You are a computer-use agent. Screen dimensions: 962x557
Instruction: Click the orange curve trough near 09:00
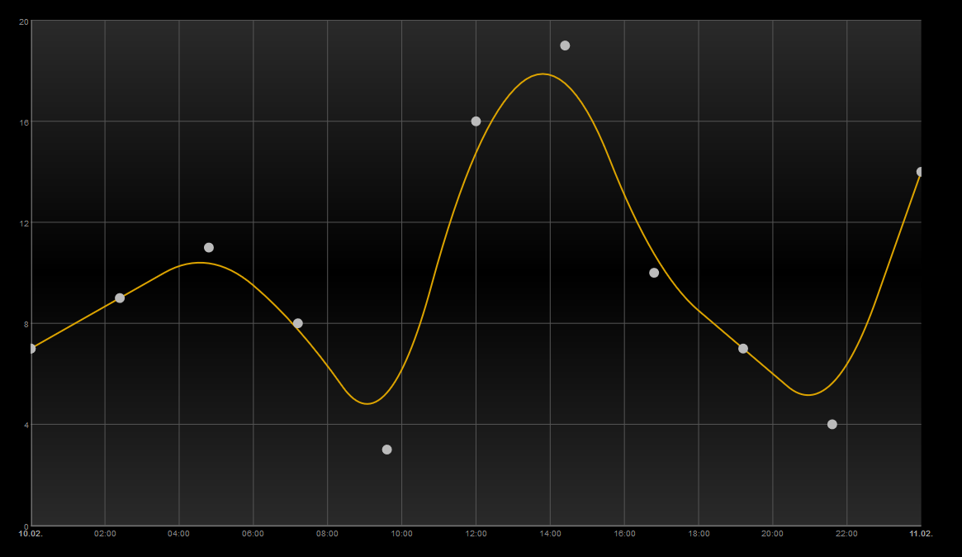pos(367,403)
